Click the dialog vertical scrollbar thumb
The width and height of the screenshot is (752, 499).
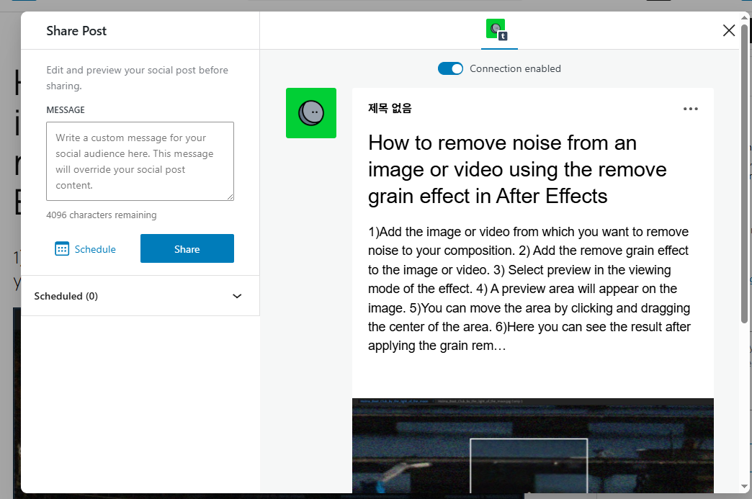pos(744,173)
